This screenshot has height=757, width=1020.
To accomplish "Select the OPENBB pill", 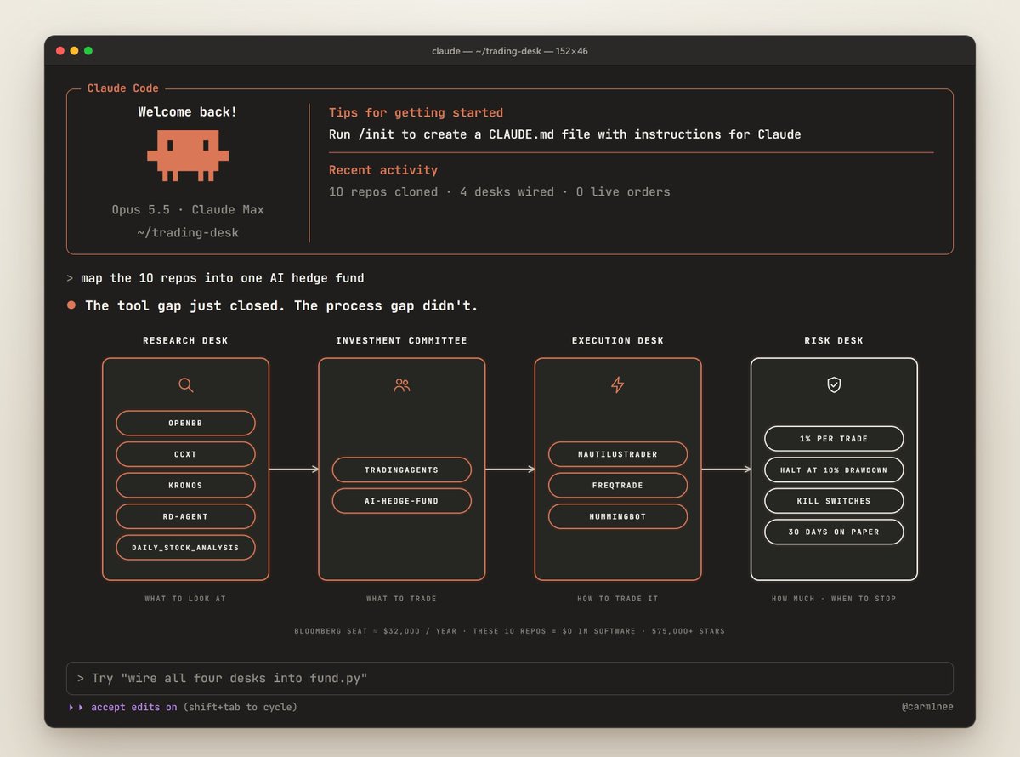I will (185, 424).
